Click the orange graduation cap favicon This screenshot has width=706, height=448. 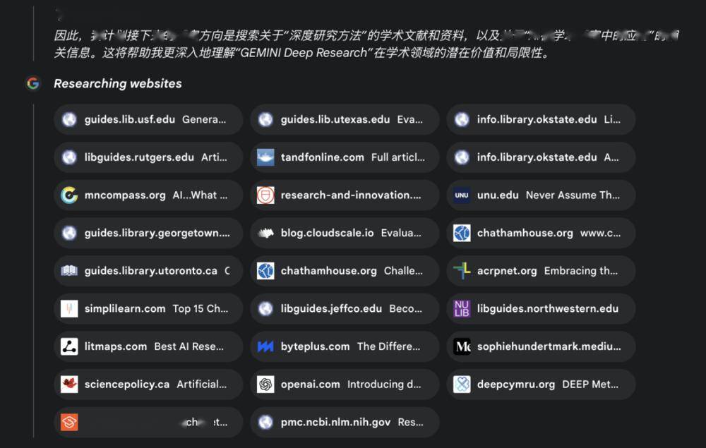coord(69,422)
